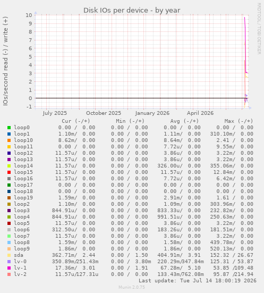264x293 pixels.
Task: Click the 'loop16' legend label
Action: point(23,179)
